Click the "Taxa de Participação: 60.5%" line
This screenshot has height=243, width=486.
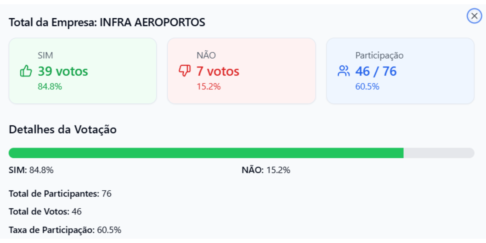point(65,230)
